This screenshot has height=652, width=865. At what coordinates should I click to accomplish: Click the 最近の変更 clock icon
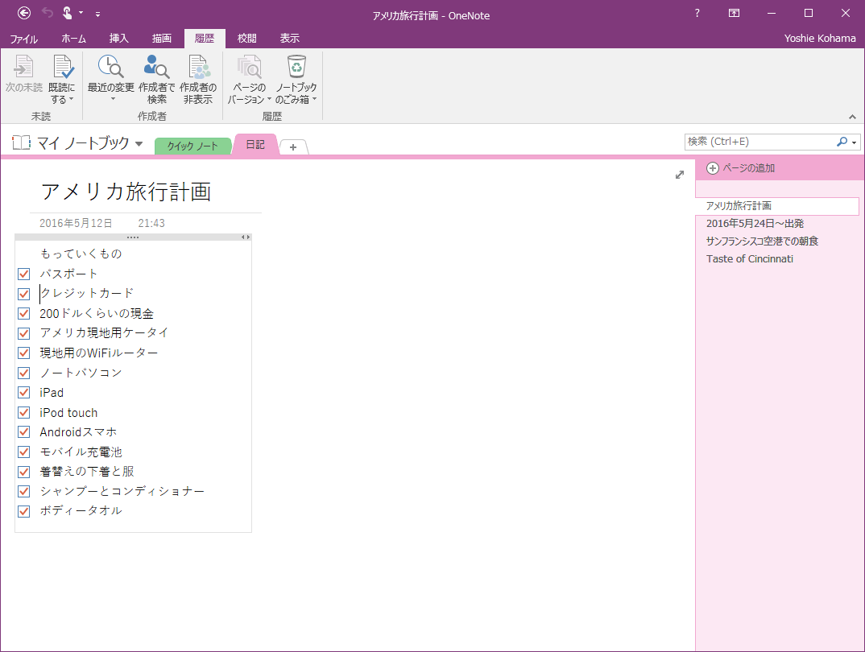click(110, 66)
